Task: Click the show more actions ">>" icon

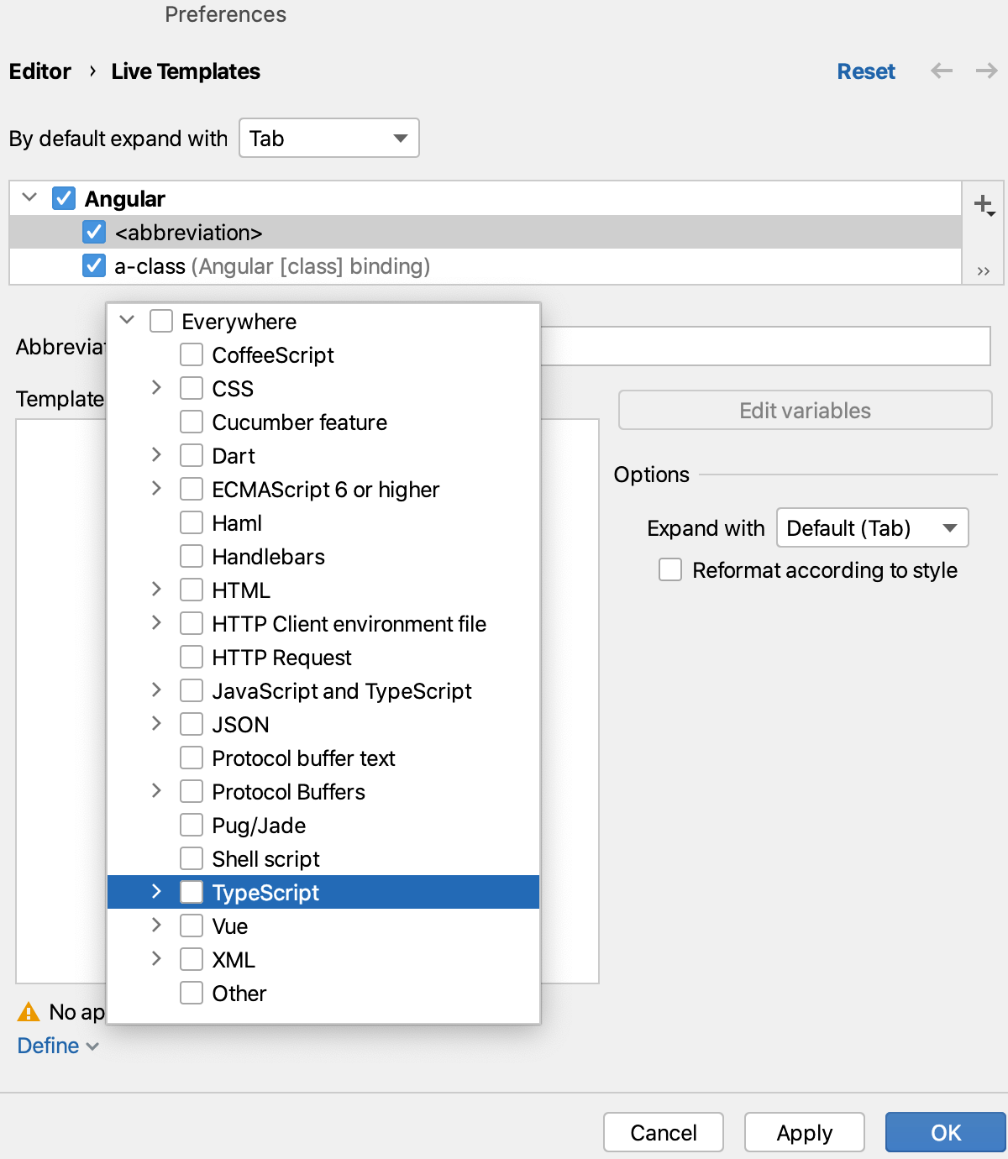Action: (x=983, y=270)
